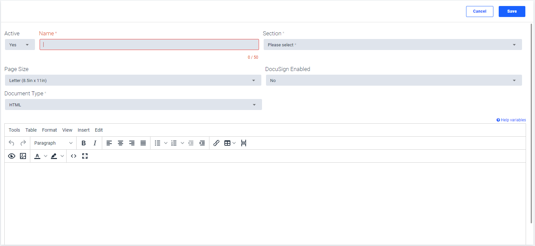Insert a page break
Viewport: 535px width, 246px height.
click(x=244, y=143)
